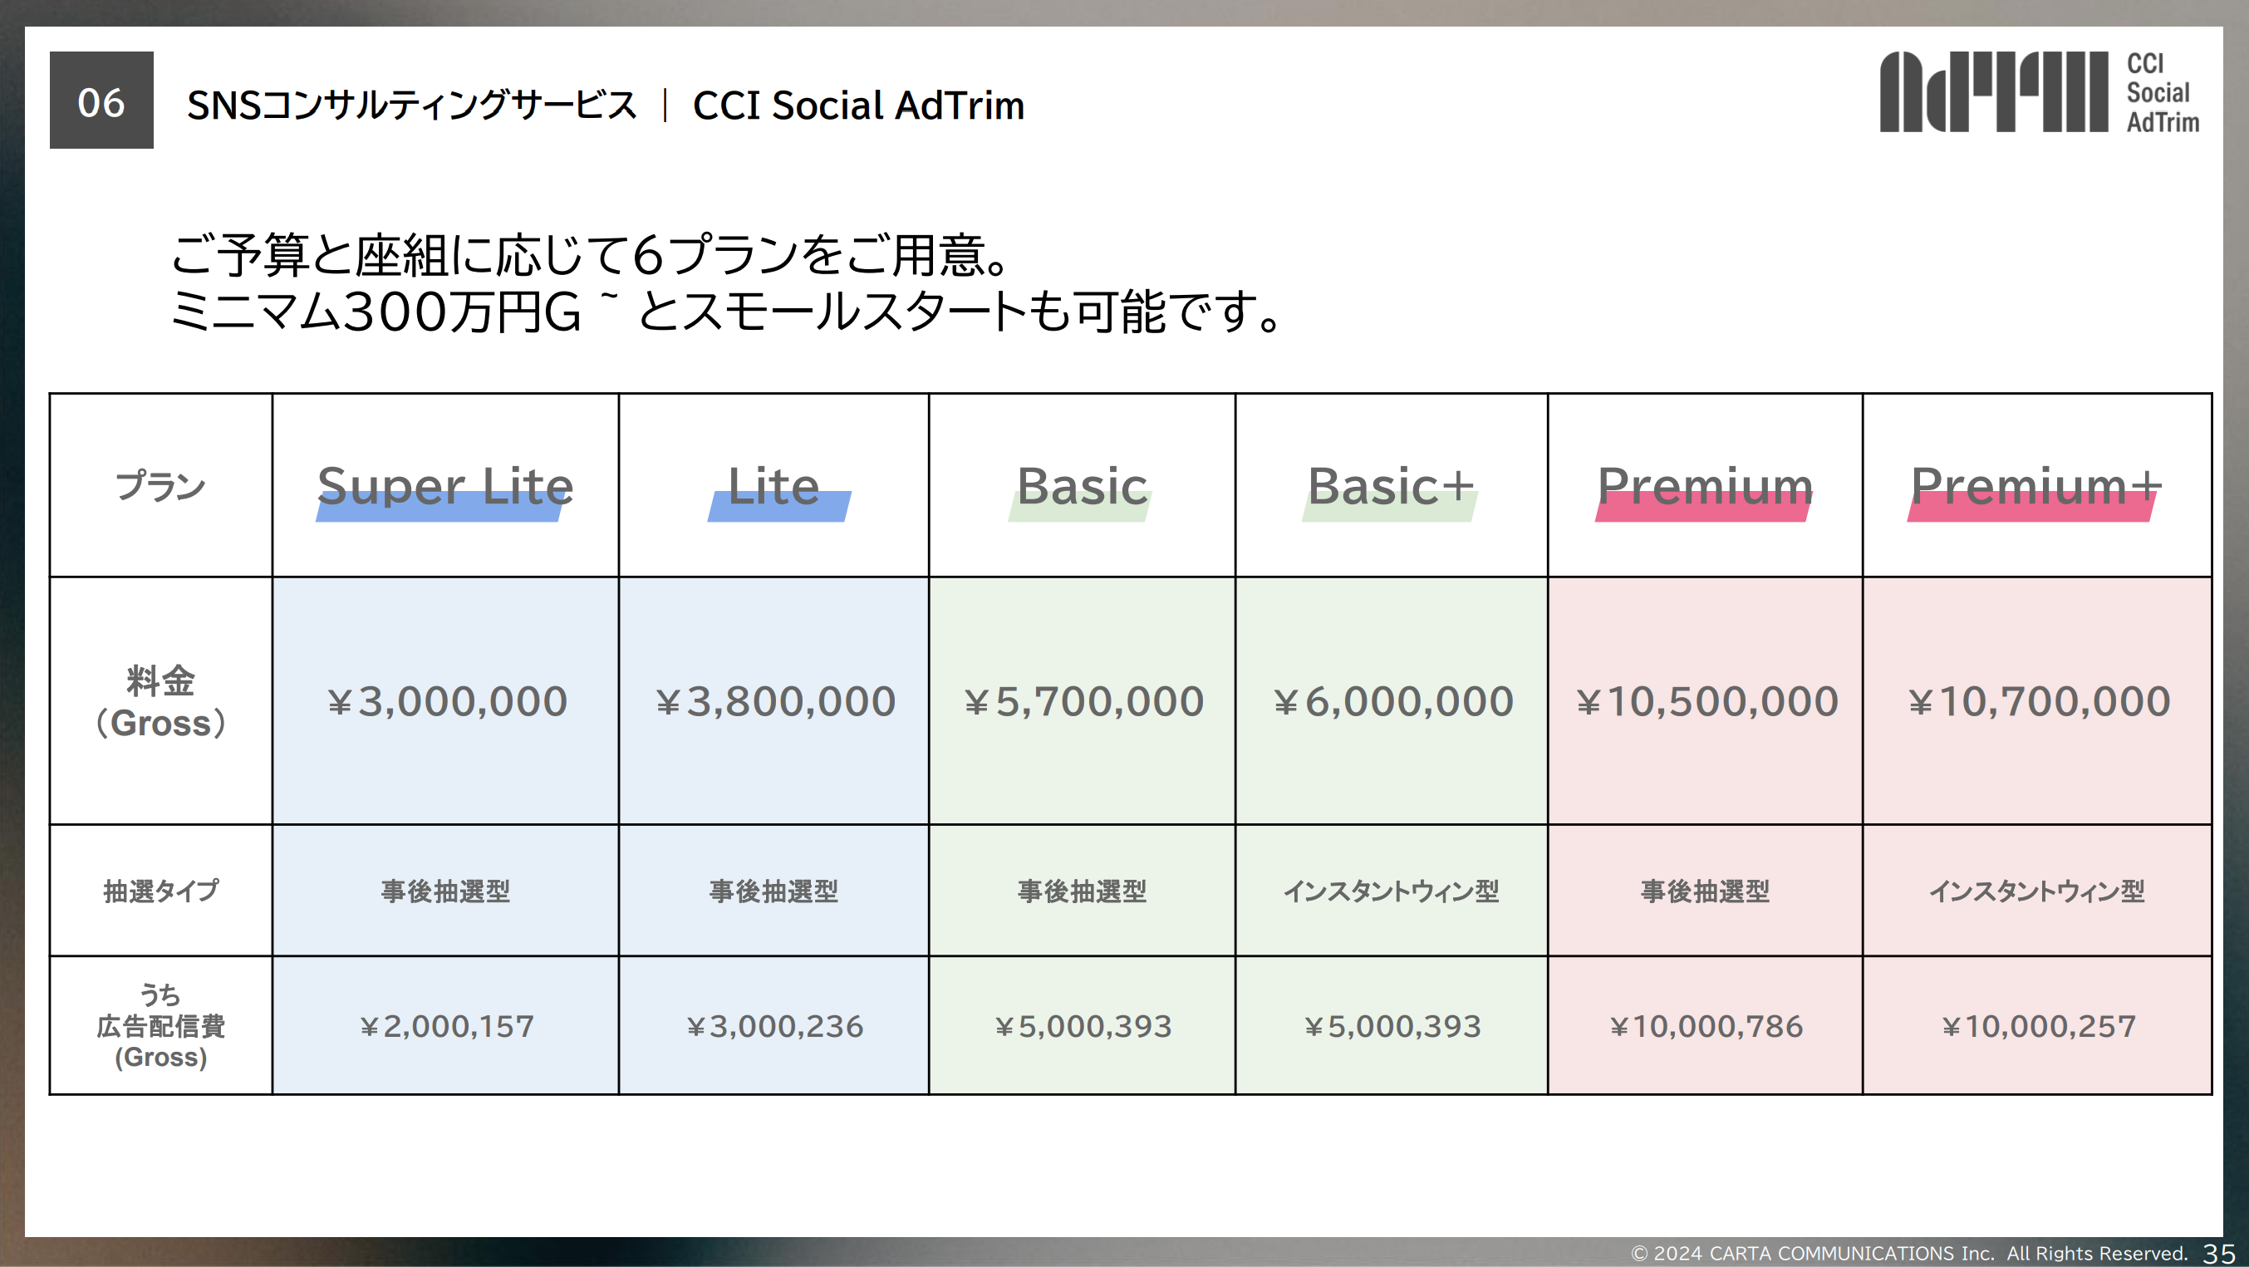Click the price '¥10,700,000'

tap(2038, 701)
